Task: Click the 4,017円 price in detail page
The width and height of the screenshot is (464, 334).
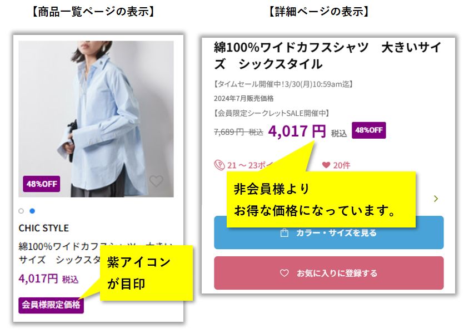Action: [297, 131]
